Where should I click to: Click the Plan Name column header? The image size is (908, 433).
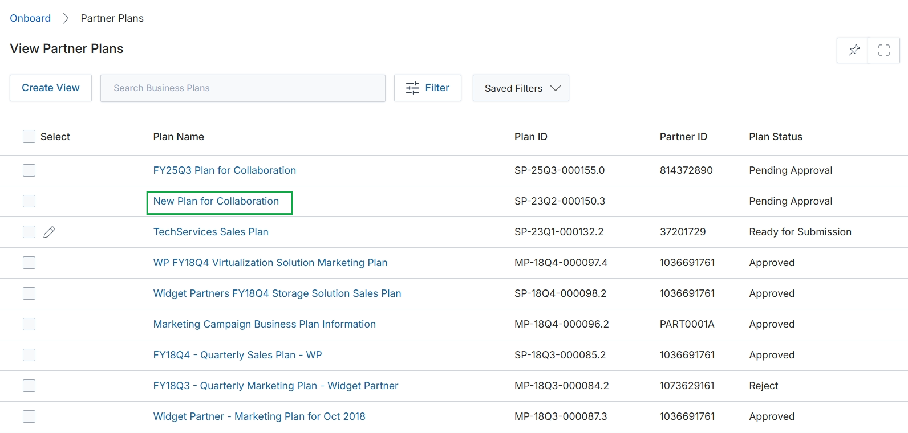click(x=179, y=137)
